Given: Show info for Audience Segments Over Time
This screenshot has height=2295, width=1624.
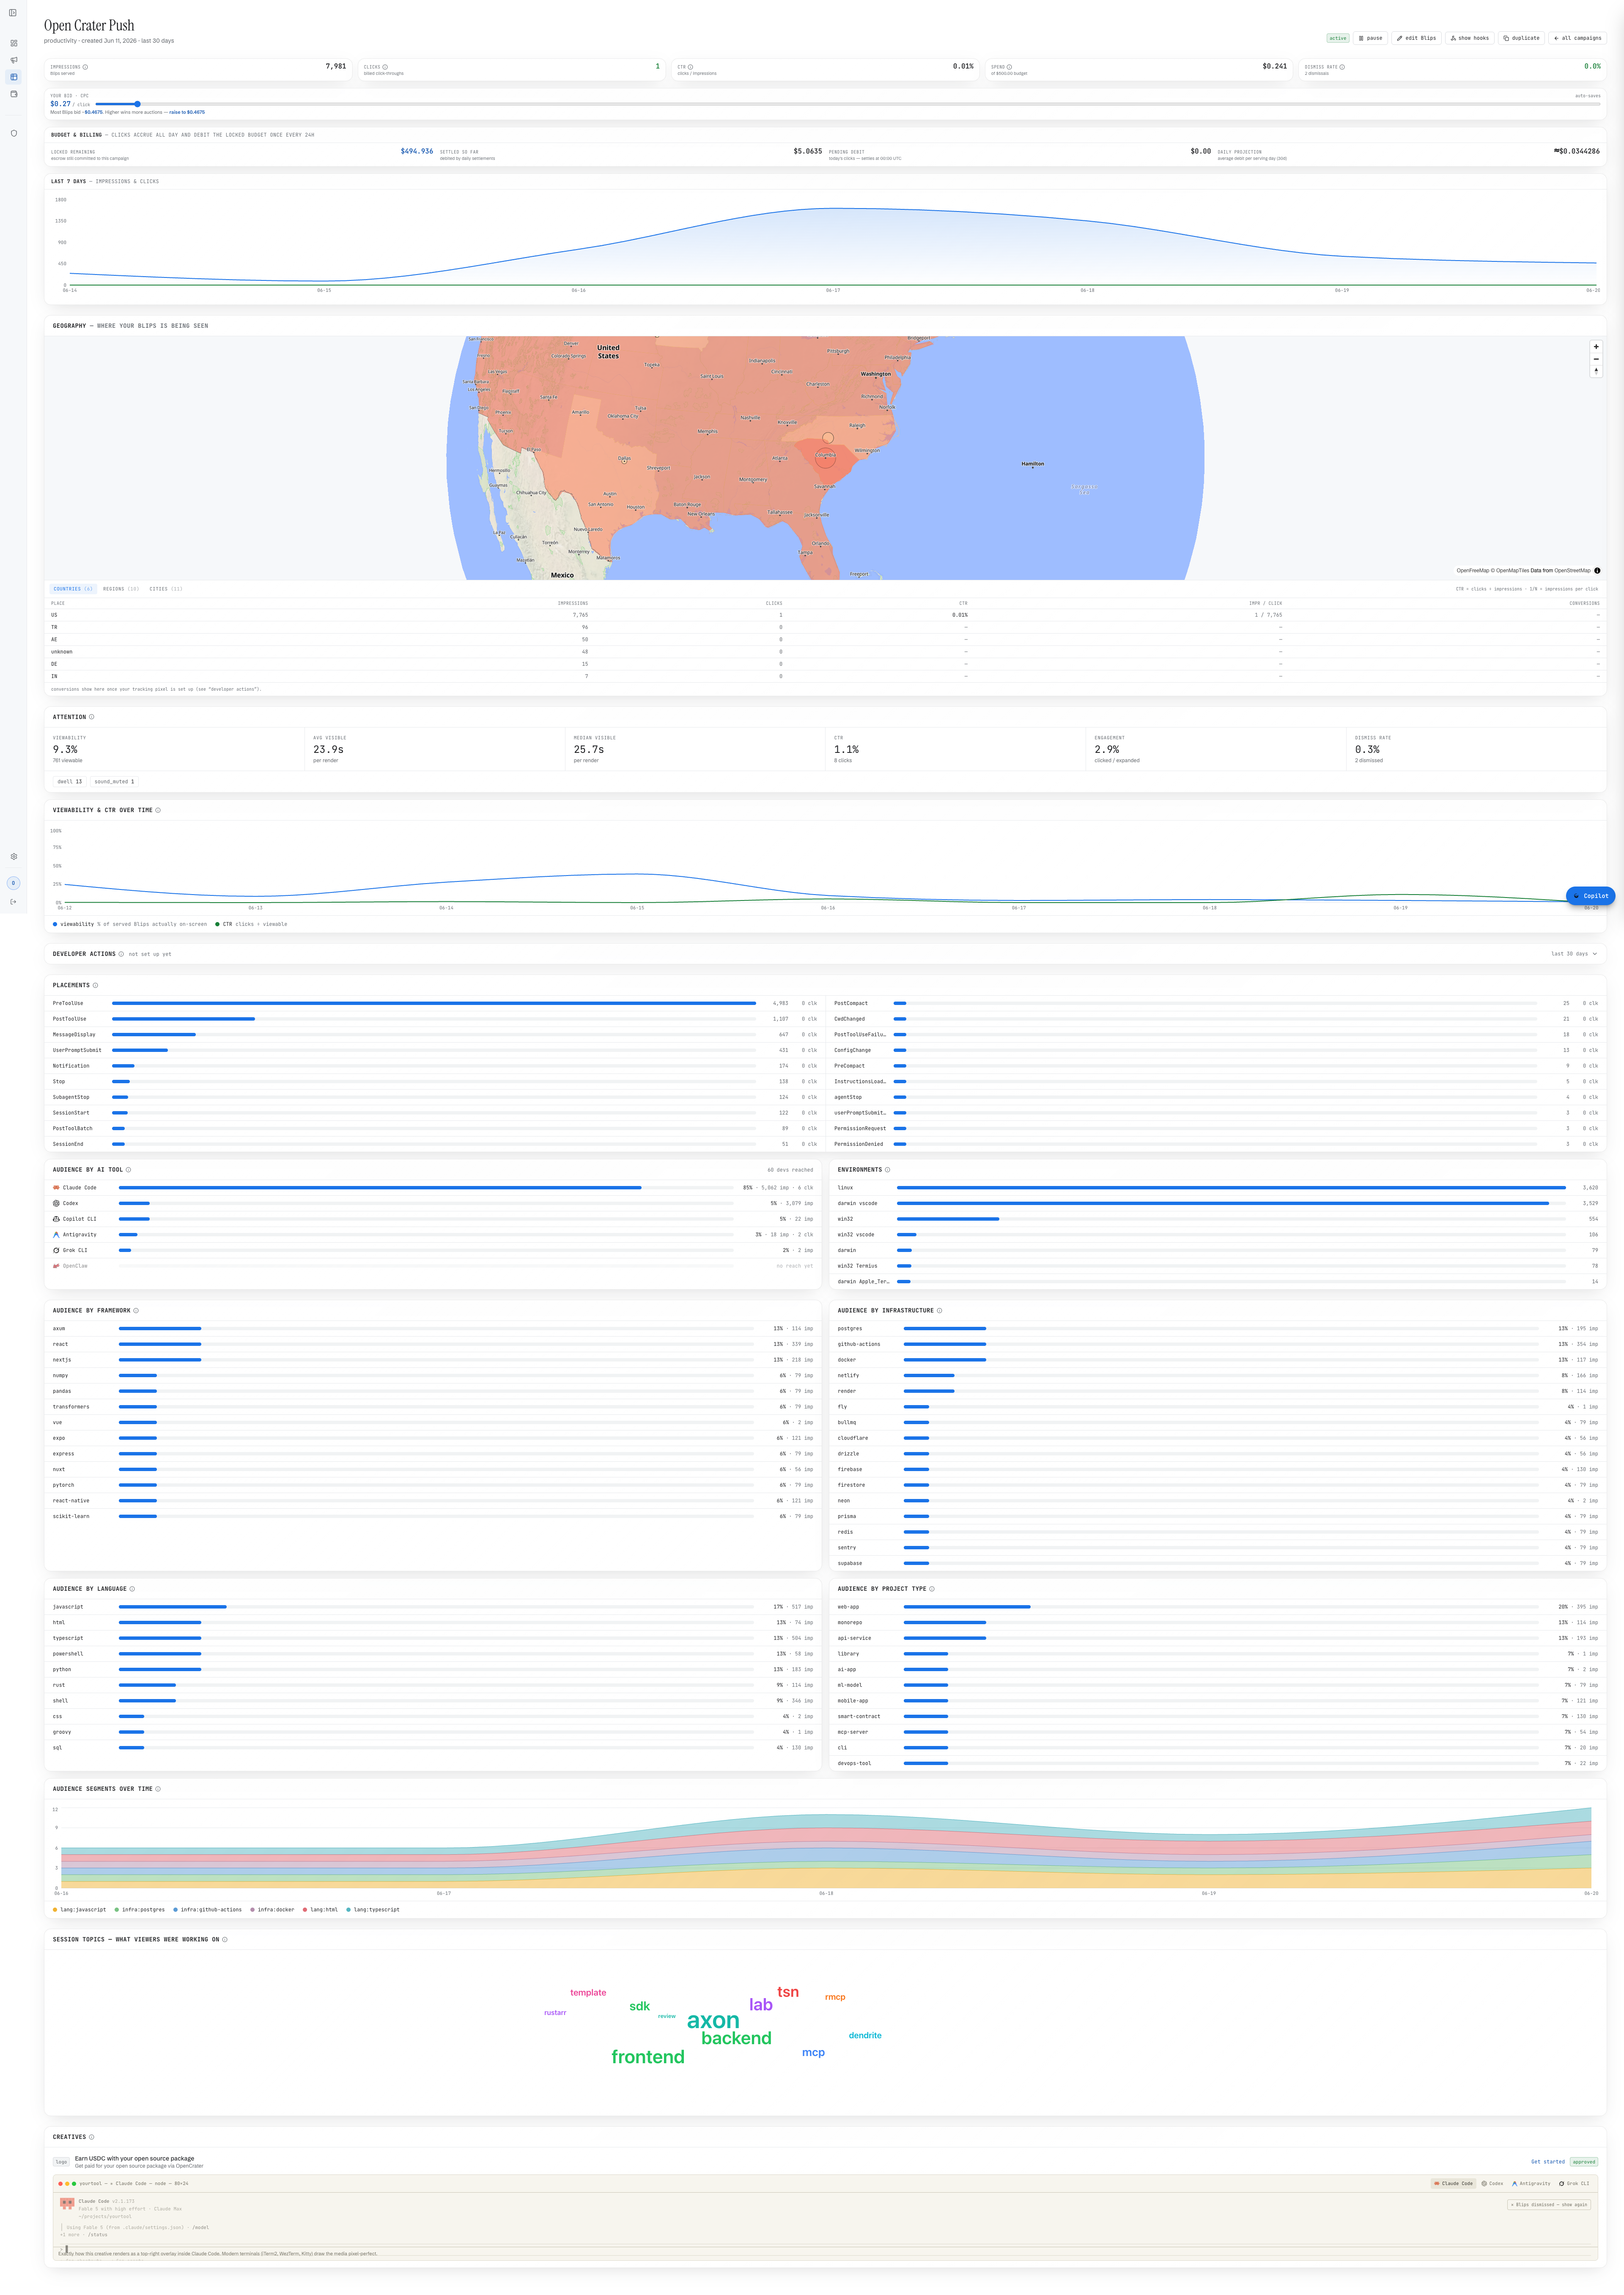Looking at the screenshot, I should click(158, 1789).
